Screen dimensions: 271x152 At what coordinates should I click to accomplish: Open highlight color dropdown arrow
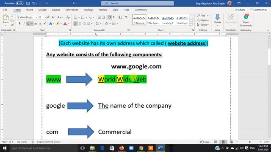[x=61, y=24]
